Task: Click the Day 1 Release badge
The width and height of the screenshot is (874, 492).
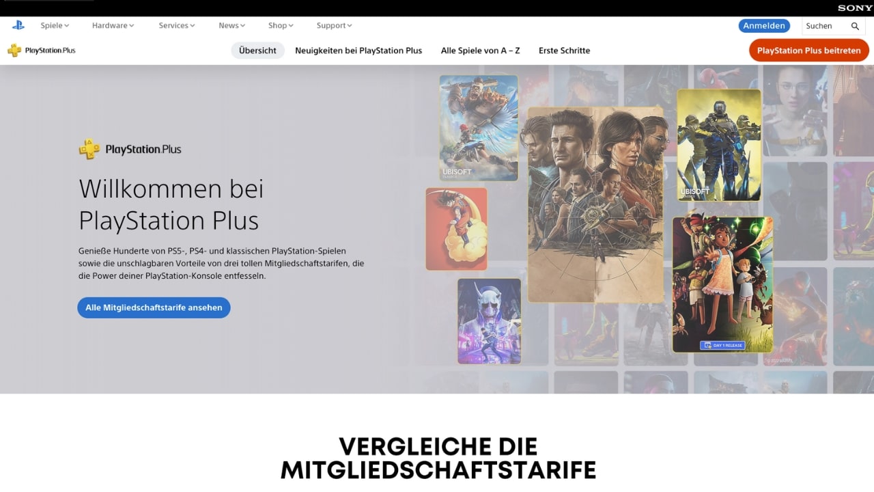Action: pyautogui.click(x=722, y=345)
